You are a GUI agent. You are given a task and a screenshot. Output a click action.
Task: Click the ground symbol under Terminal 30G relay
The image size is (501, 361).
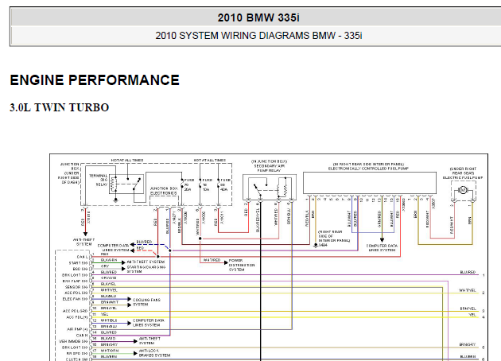coord(116,200)
